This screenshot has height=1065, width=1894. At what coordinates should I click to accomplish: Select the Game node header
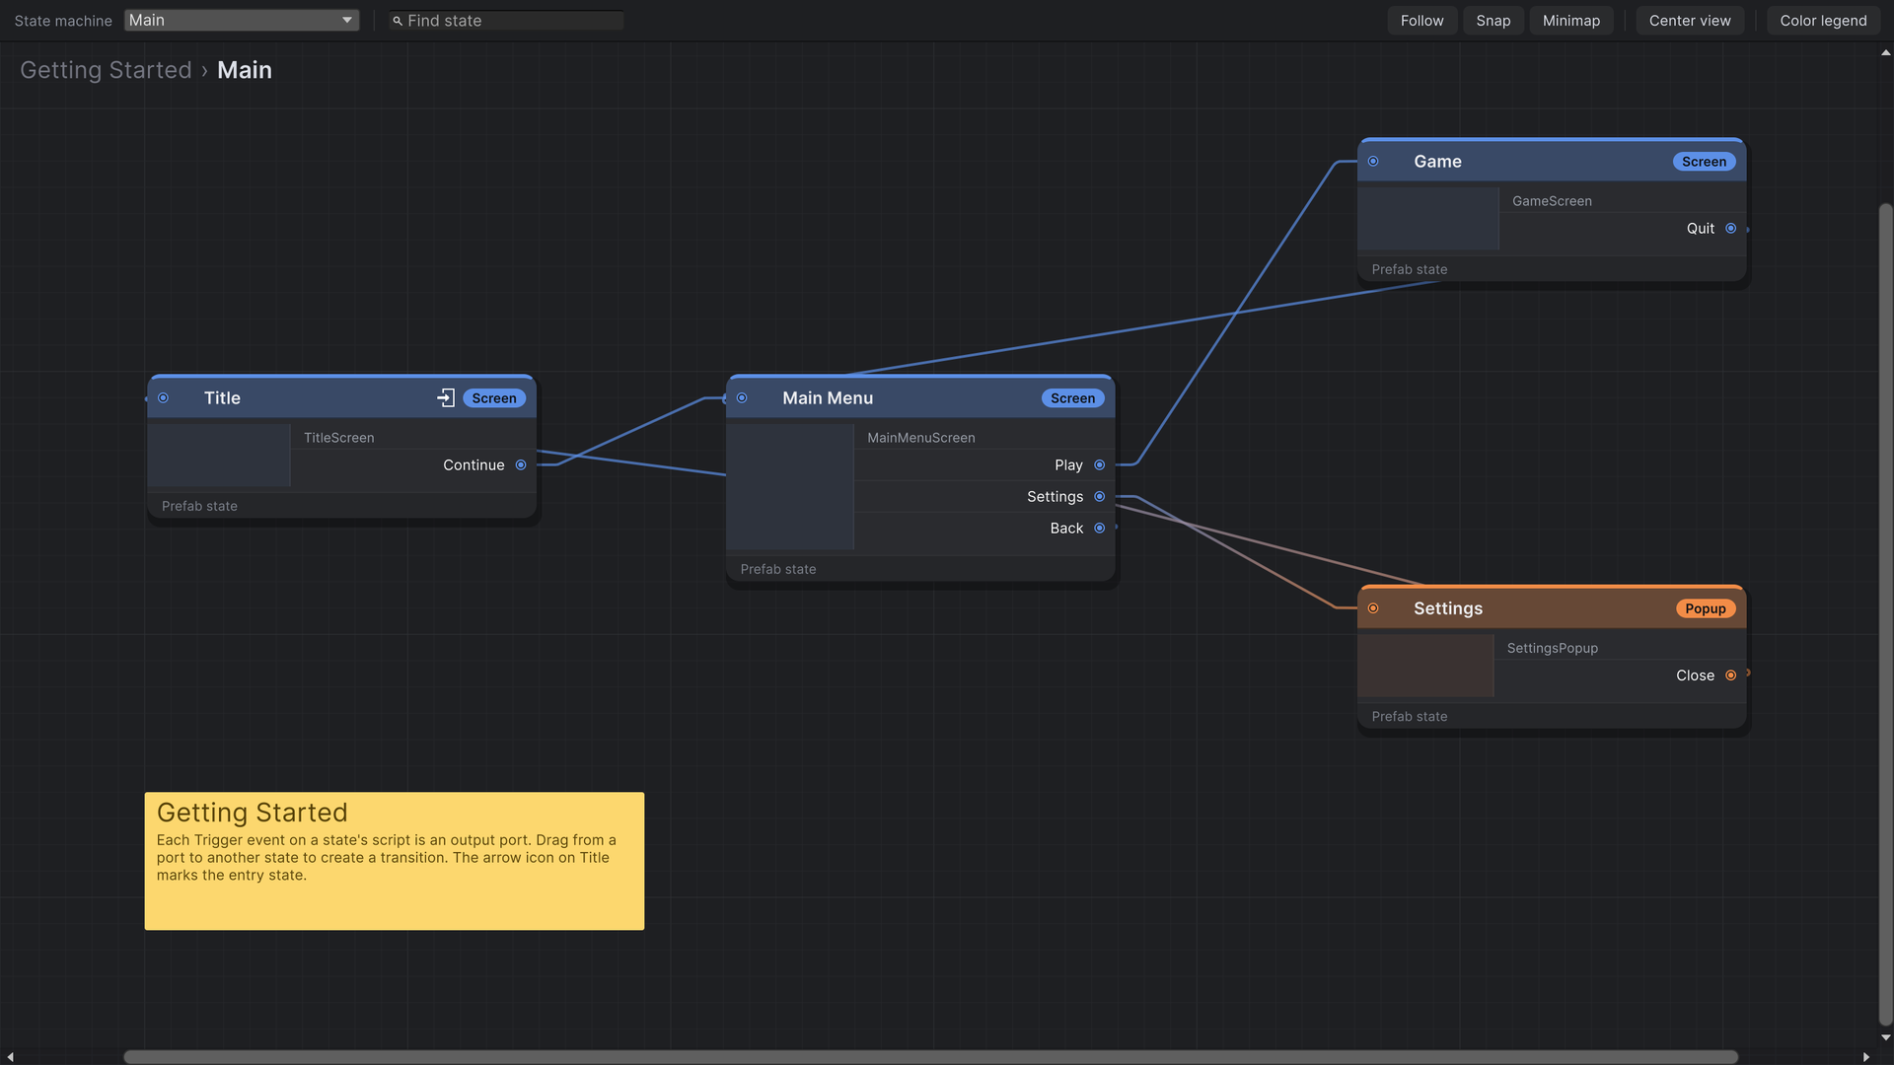(x=1552, y=161)
